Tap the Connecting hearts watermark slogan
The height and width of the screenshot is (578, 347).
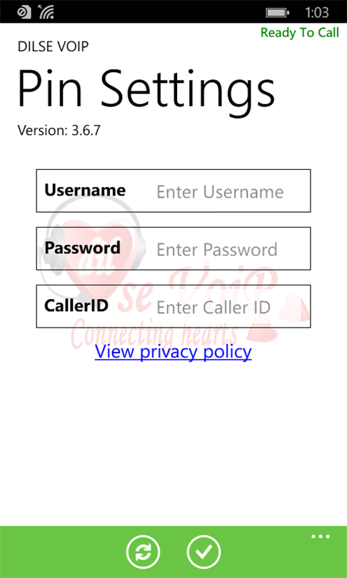[154, 334]
